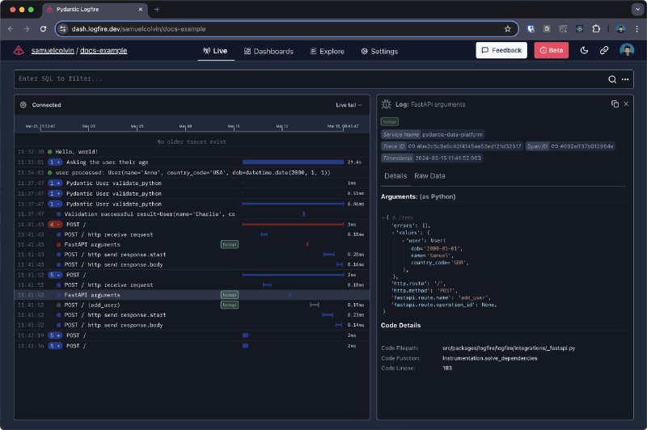Expand Pydantic User validate_python 0.51ms span
The image size is (647, 430).
pos(55,194)
